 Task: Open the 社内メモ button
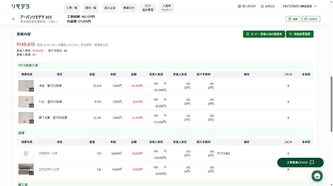[311, 19]
